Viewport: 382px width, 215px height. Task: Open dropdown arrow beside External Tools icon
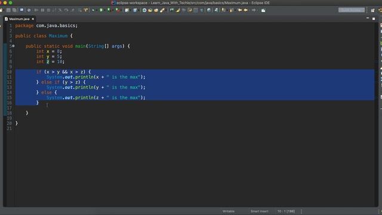pos(121,10)
